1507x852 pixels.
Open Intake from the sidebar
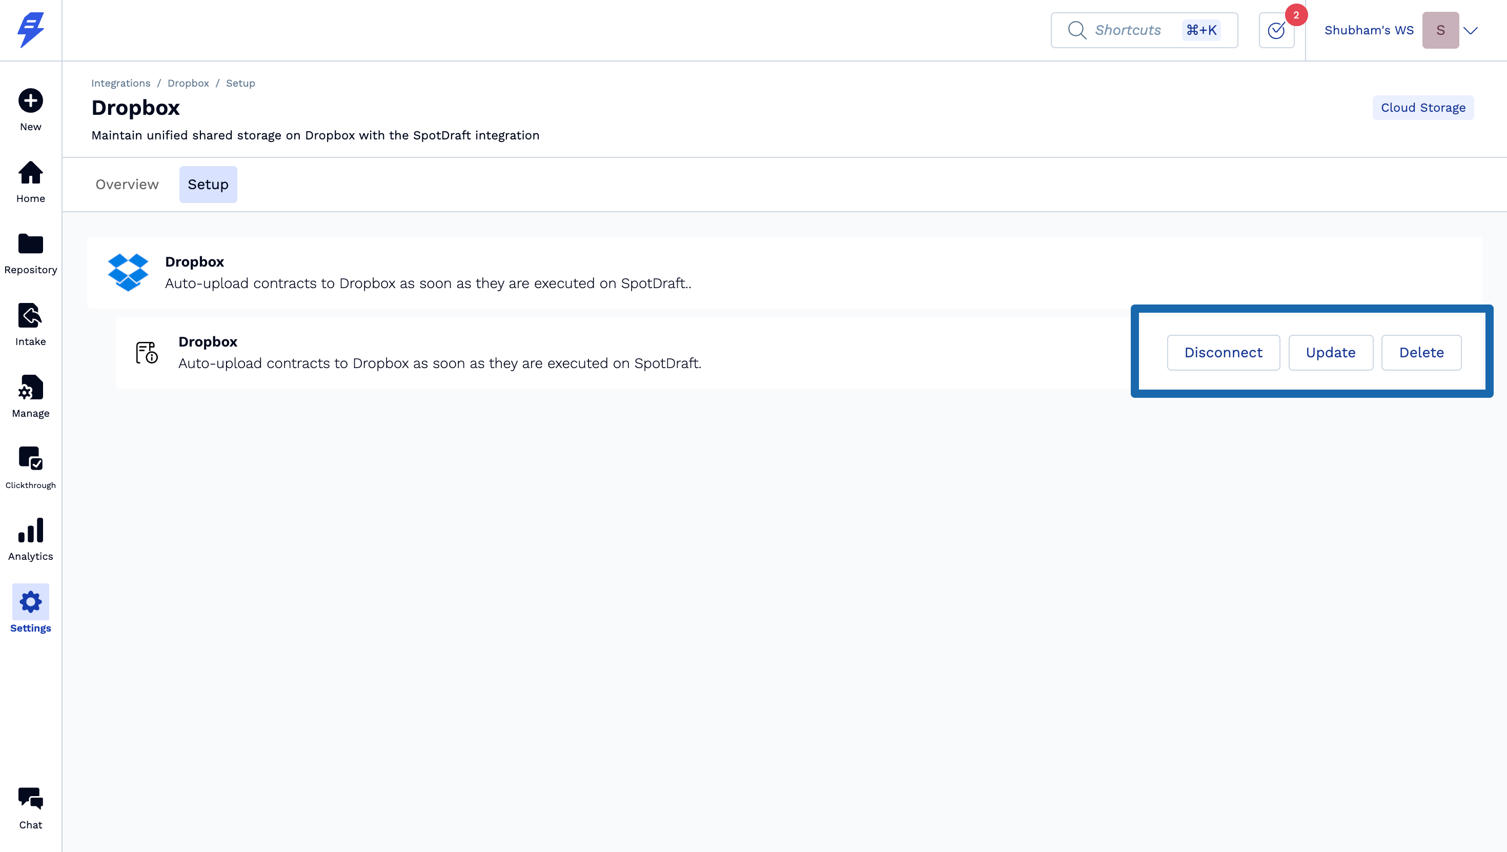point(30,317)
